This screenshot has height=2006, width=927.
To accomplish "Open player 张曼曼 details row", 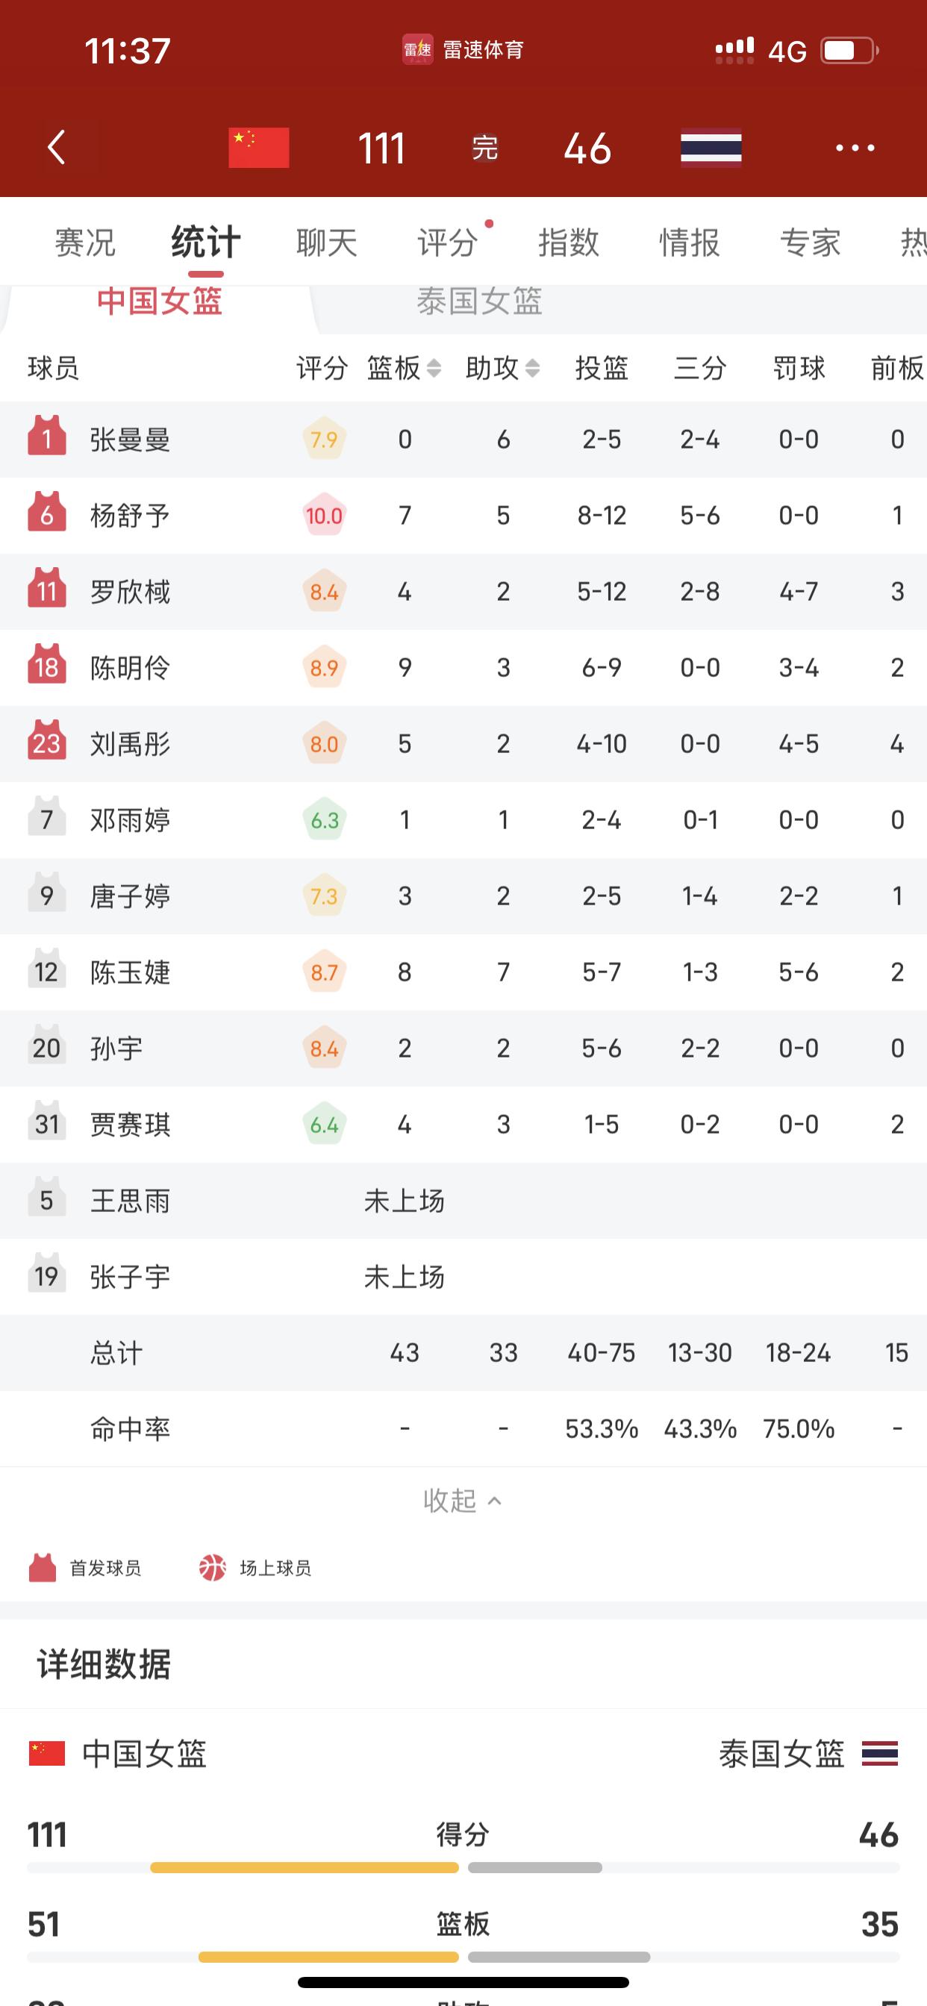I will [463, 440].
